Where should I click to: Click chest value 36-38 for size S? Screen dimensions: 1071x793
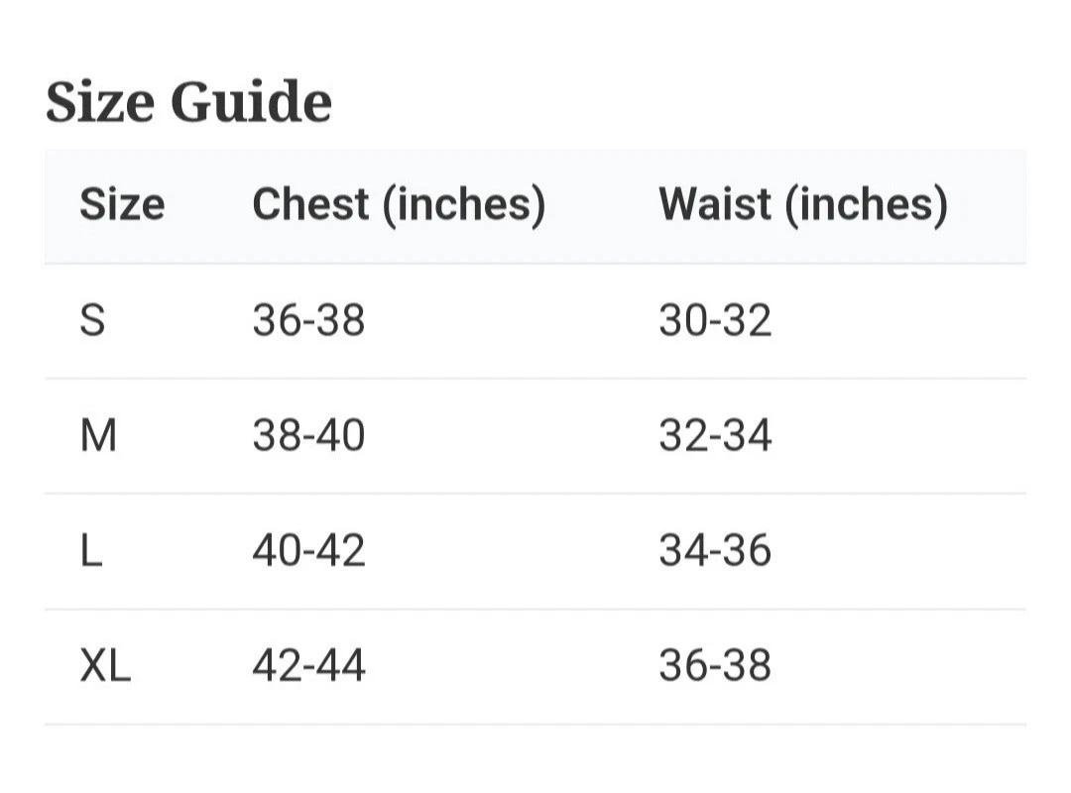coord(308,319)
